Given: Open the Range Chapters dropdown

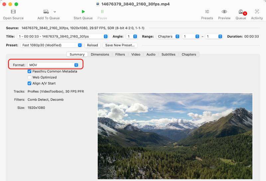Looking at the screenshot, I should 168,36.
